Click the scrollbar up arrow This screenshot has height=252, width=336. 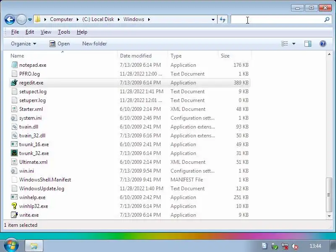coord(329,54)
